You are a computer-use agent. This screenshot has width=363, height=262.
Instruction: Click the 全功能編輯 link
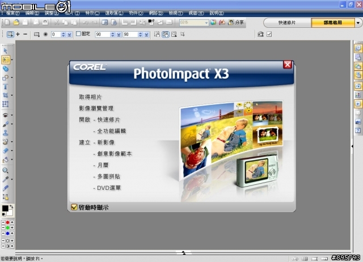(x=111, y=131)
